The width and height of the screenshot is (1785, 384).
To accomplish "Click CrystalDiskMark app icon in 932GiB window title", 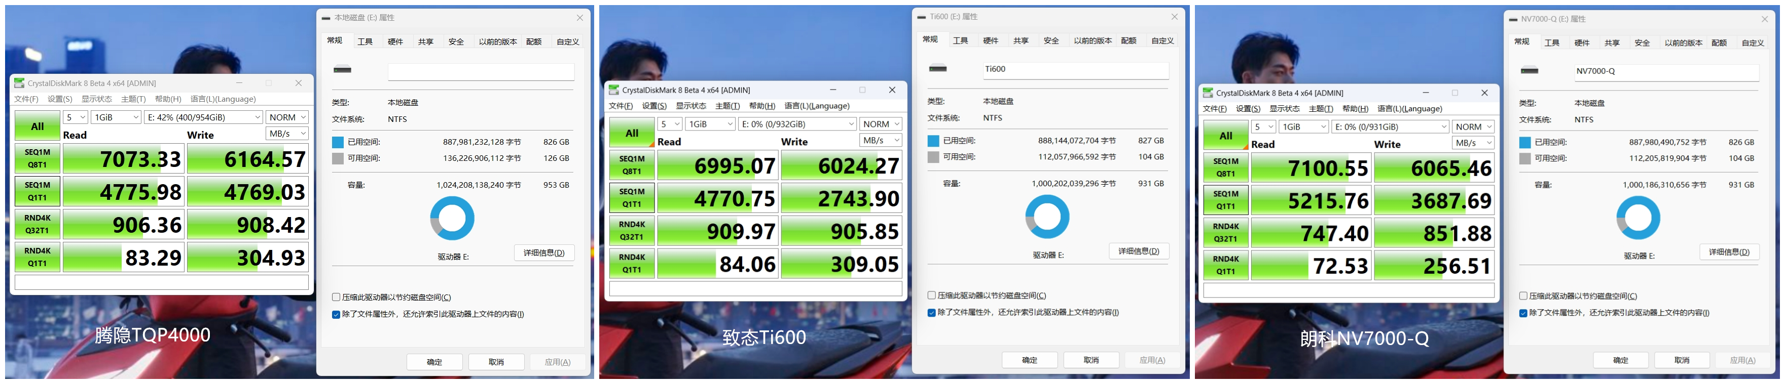I will (614, 90).
